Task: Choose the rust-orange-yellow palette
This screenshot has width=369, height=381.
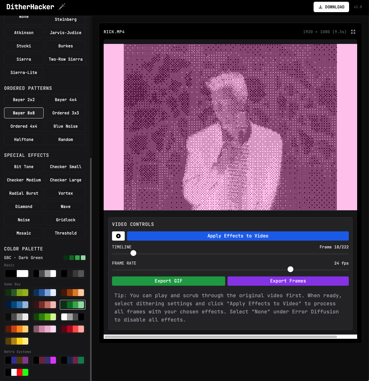Action: pos(17,329)
